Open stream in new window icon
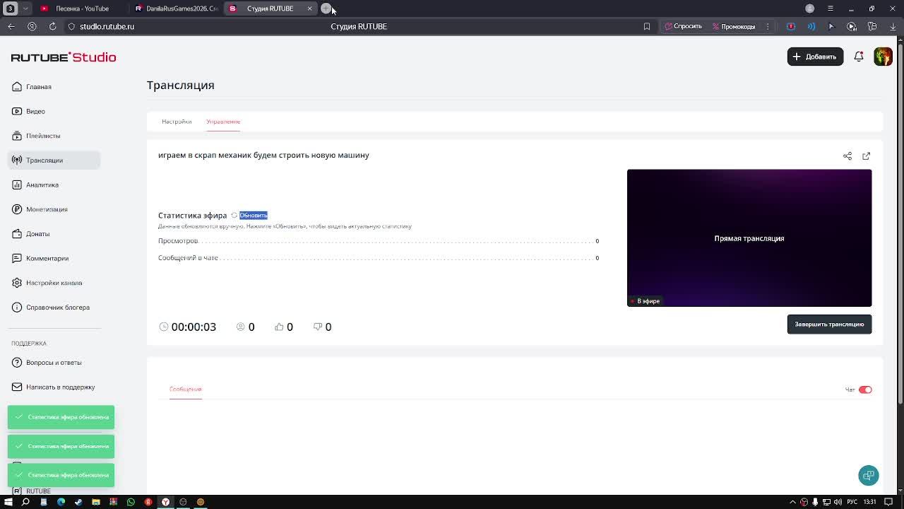This screenshot has height=509, width=904. (x=866, y=156)
